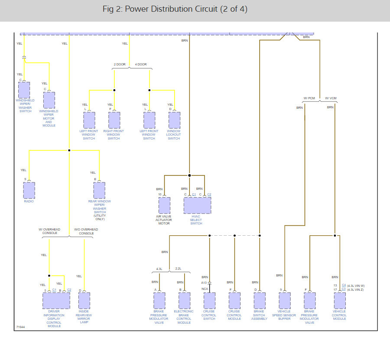The width and height of the screenshot is (390, 338).
Task: Click the 'W/O OVERHEAD CONSOLE' label
Action: [86, 231]
